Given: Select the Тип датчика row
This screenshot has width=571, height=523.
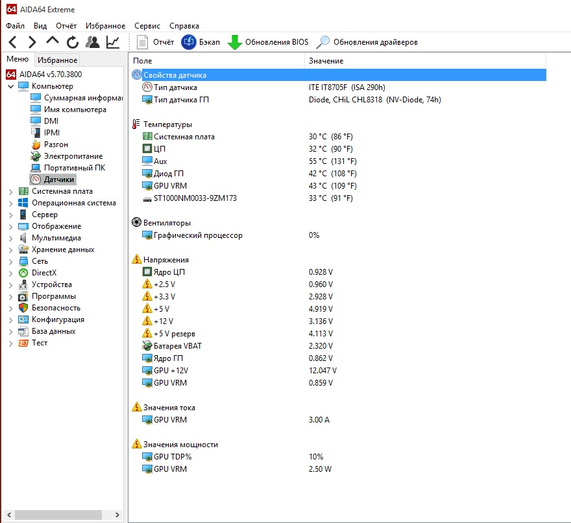Looking at the screenshot, I should click(339, 87).
